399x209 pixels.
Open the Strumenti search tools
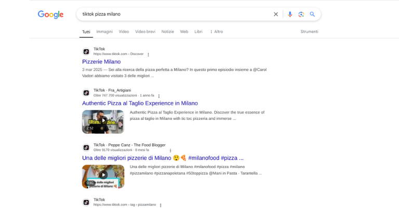pos(309,32)
